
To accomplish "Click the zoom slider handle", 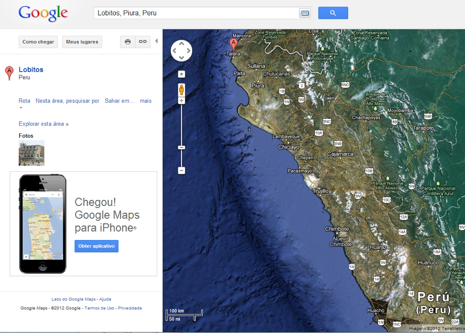I will pos(181,148).
